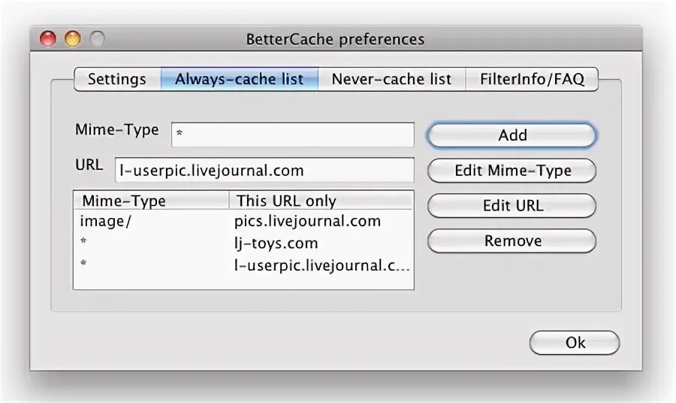Select the pics.livejournal.com table row
Image resolution: width=676 pixels, height=403 pixels.
[x=307, y=221]
